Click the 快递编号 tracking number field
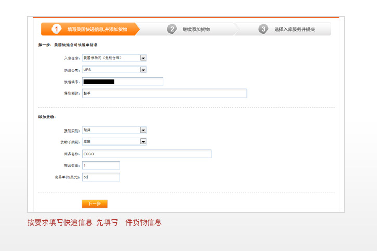The image size is (377, 251). pos(122,82)
